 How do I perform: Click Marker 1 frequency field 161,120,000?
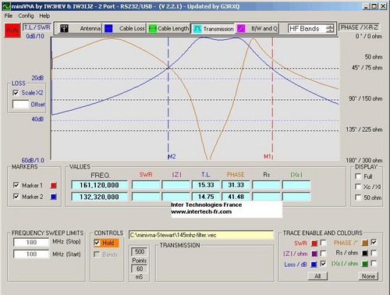[99, 185]
